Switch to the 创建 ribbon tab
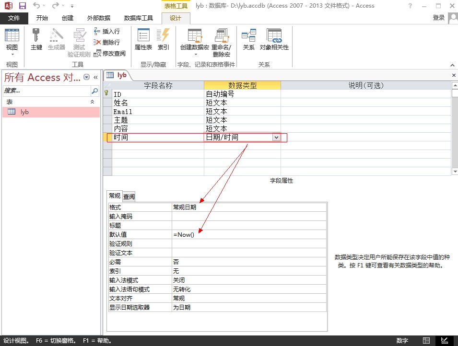The height and width of the screenshot is (346, 458). click(68, 18)
